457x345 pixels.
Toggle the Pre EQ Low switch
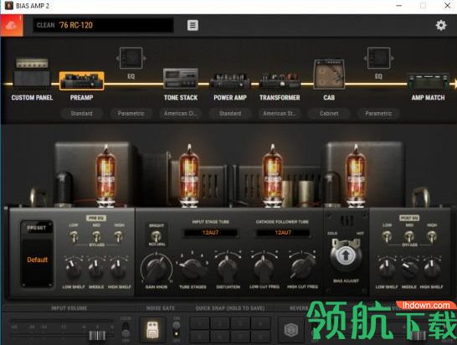[74, 237]
